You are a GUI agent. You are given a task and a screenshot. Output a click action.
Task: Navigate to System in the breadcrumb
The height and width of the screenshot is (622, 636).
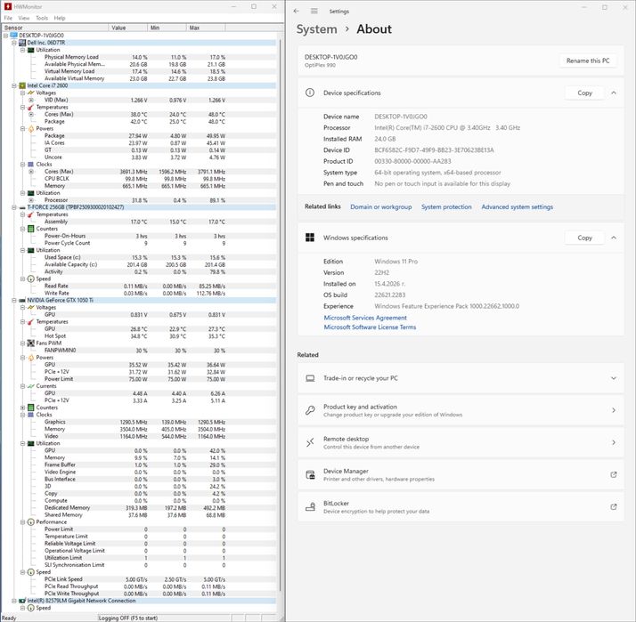point(316,29)
